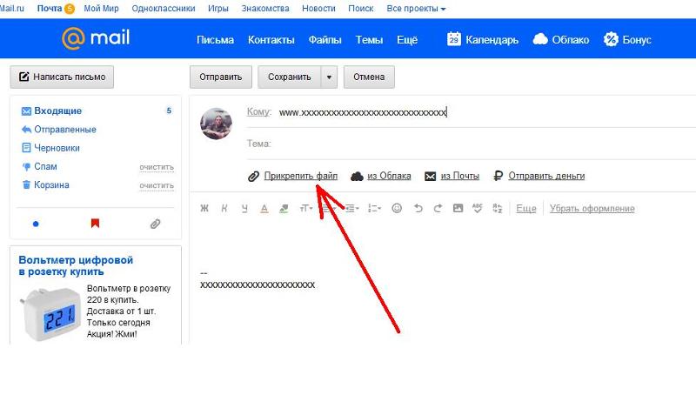This screenshot has width=696, height=395.
Task: Apply underline formatting (Ч)
Action: pos(244,208)
